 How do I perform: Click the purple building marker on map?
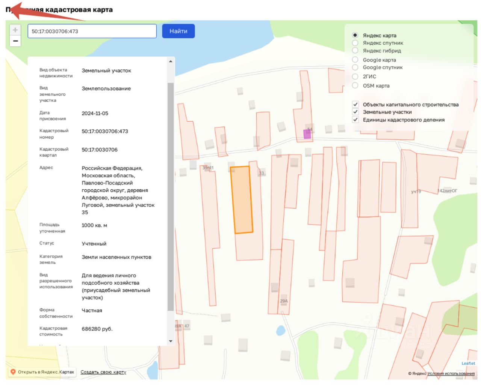pyautogui.click(x=307, y=134)
